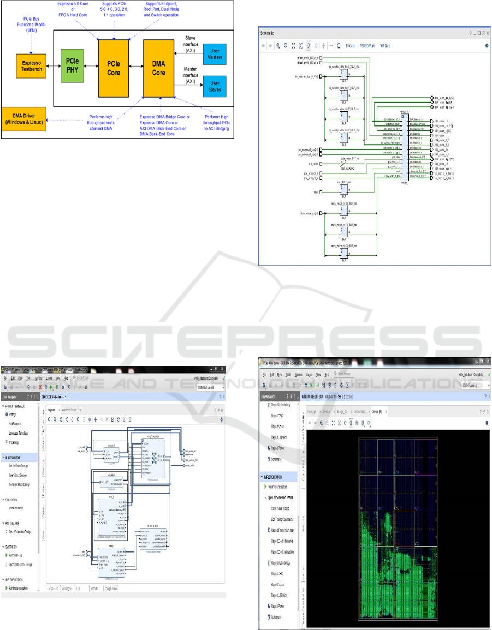
Task: Open the I/O Planning layout dropdown
Action: (473, 385)
